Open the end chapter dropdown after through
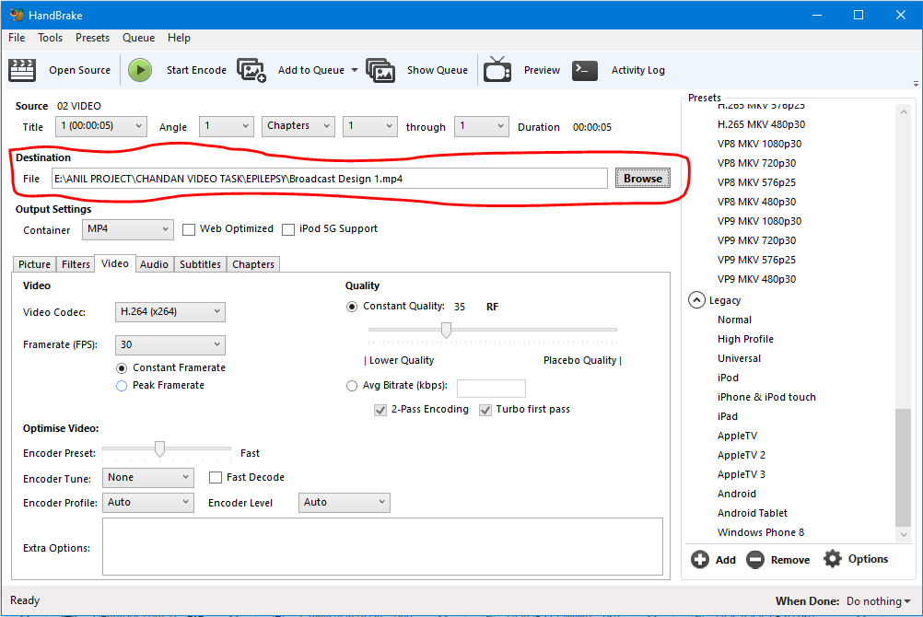 [x=482, y=126]
